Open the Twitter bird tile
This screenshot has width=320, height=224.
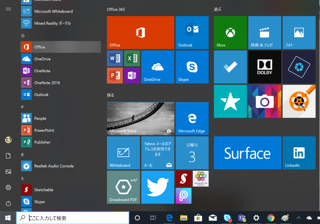(158, 187)
